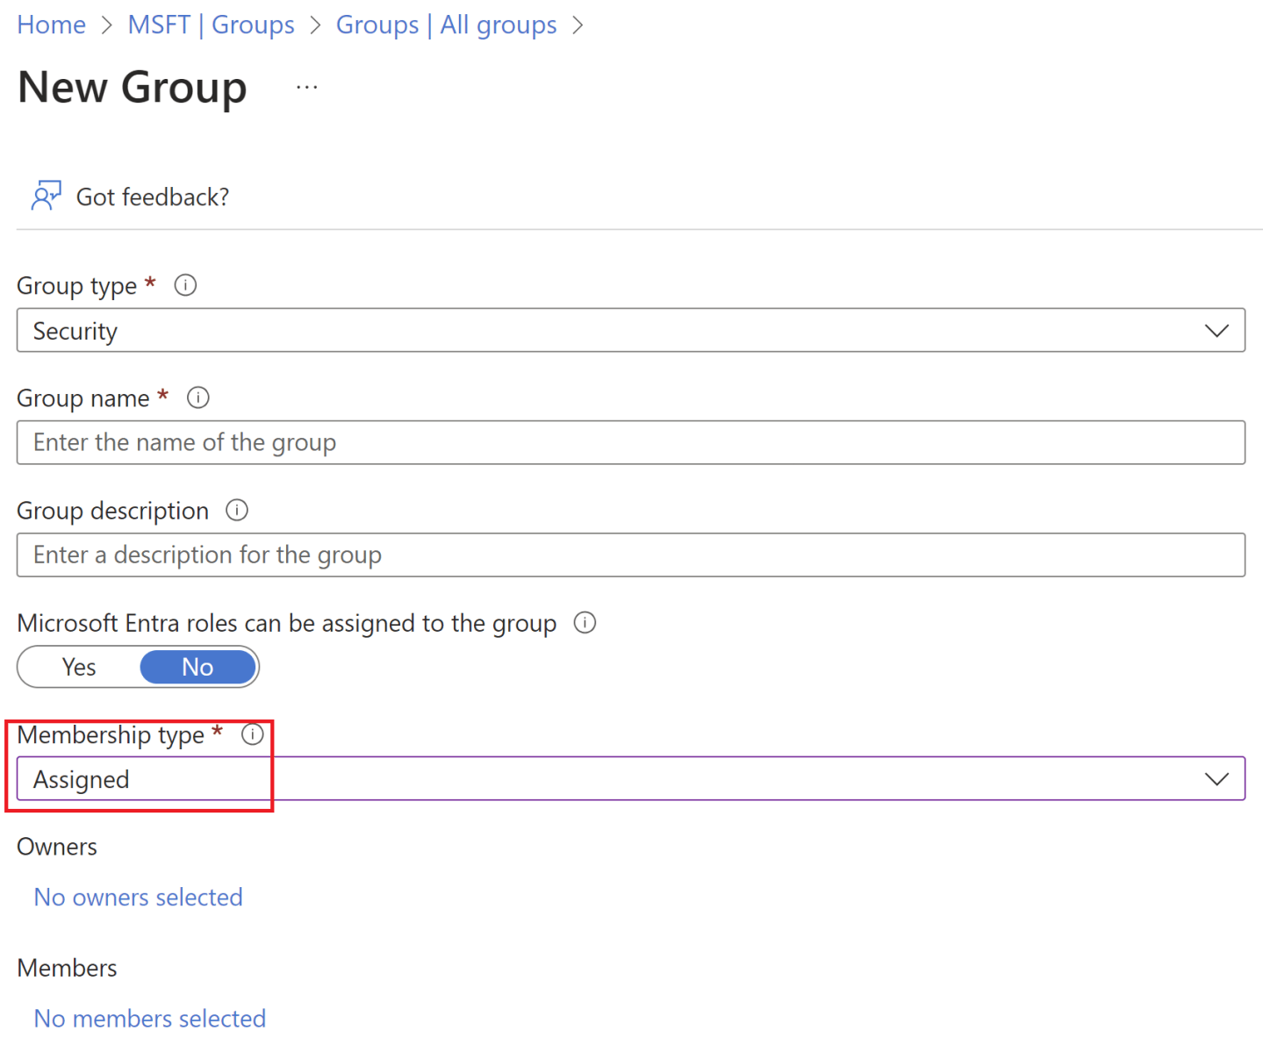
Task: Expand the Security dropdown chevron
Action: pyautogui.click(x=1217, y=331)
